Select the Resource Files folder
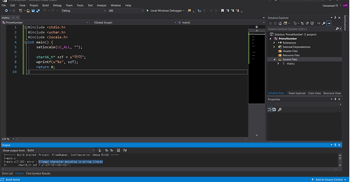 pyautogui.click(x=291, y=55)
